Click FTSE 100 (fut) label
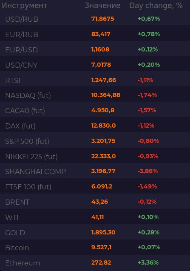Image resolution: width=190 pixels, height=271 pixels. tap(28, 187)
